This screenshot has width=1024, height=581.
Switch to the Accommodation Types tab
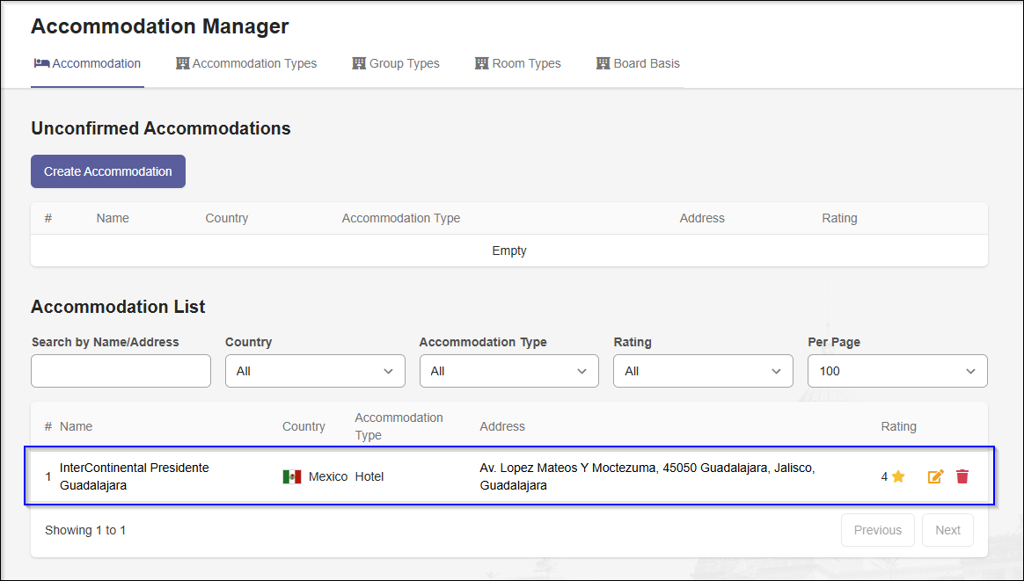[x=254, y=63]
